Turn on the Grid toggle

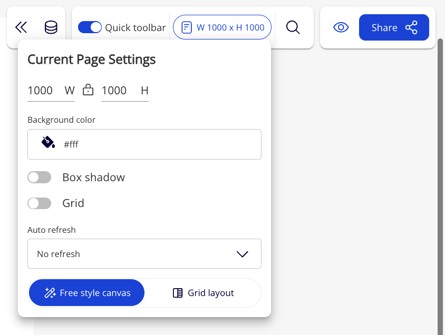tap(40, 203)
